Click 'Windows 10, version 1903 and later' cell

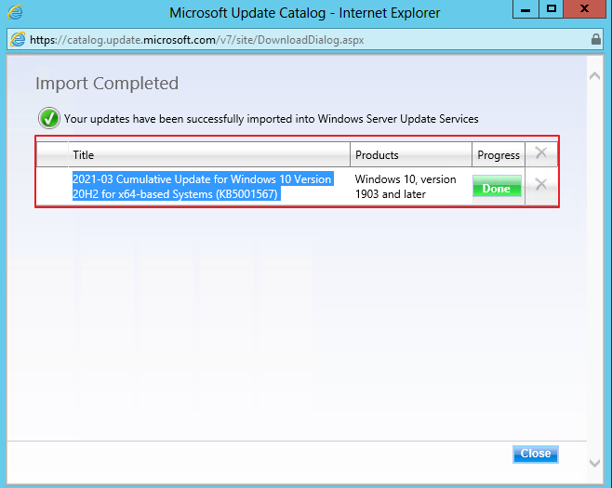coord(406,187)
